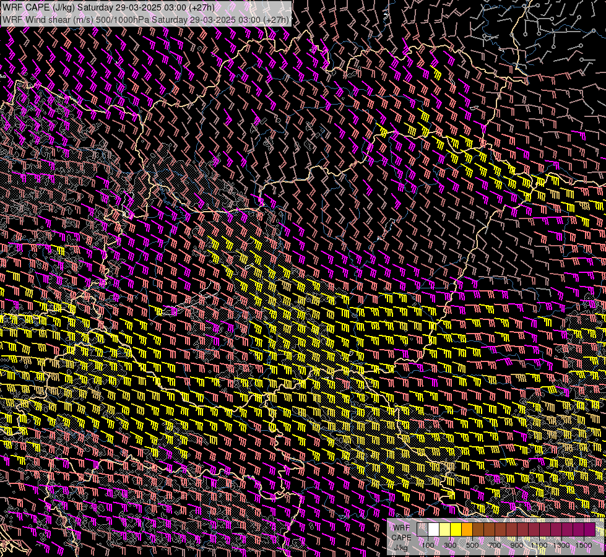The width and height of the screenshot is (606, 557).
Task: Click the bright yellow CAPE legend swatch
Action: click(456, 530)
